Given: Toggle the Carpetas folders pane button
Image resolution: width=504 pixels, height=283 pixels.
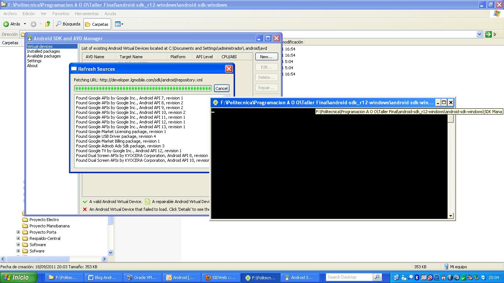Looking at the screenshot, I should [x=97, y=24].
